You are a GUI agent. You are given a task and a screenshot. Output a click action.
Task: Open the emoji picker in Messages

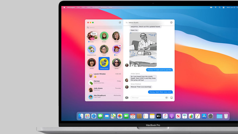point(172,98)
